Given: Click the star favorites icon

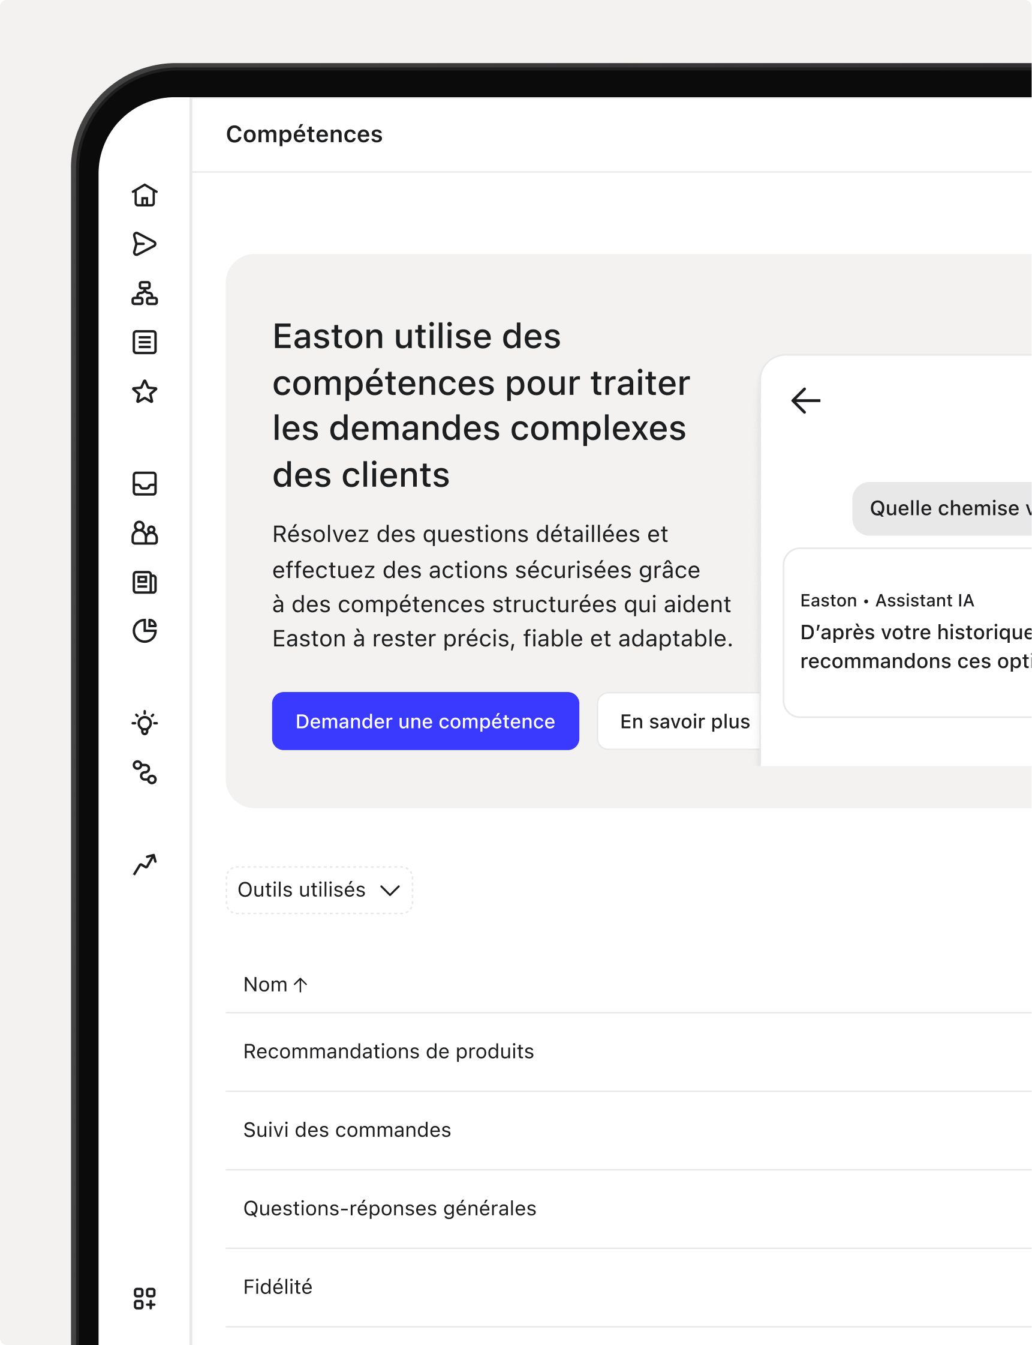Looking at the screenshot, I should 145,391.
